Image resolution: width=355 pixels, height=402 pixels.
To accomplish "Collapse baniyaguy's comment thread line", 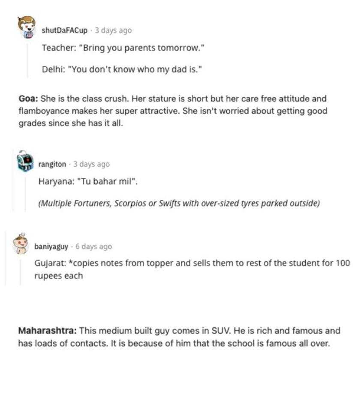I will (x=20, y=272).
